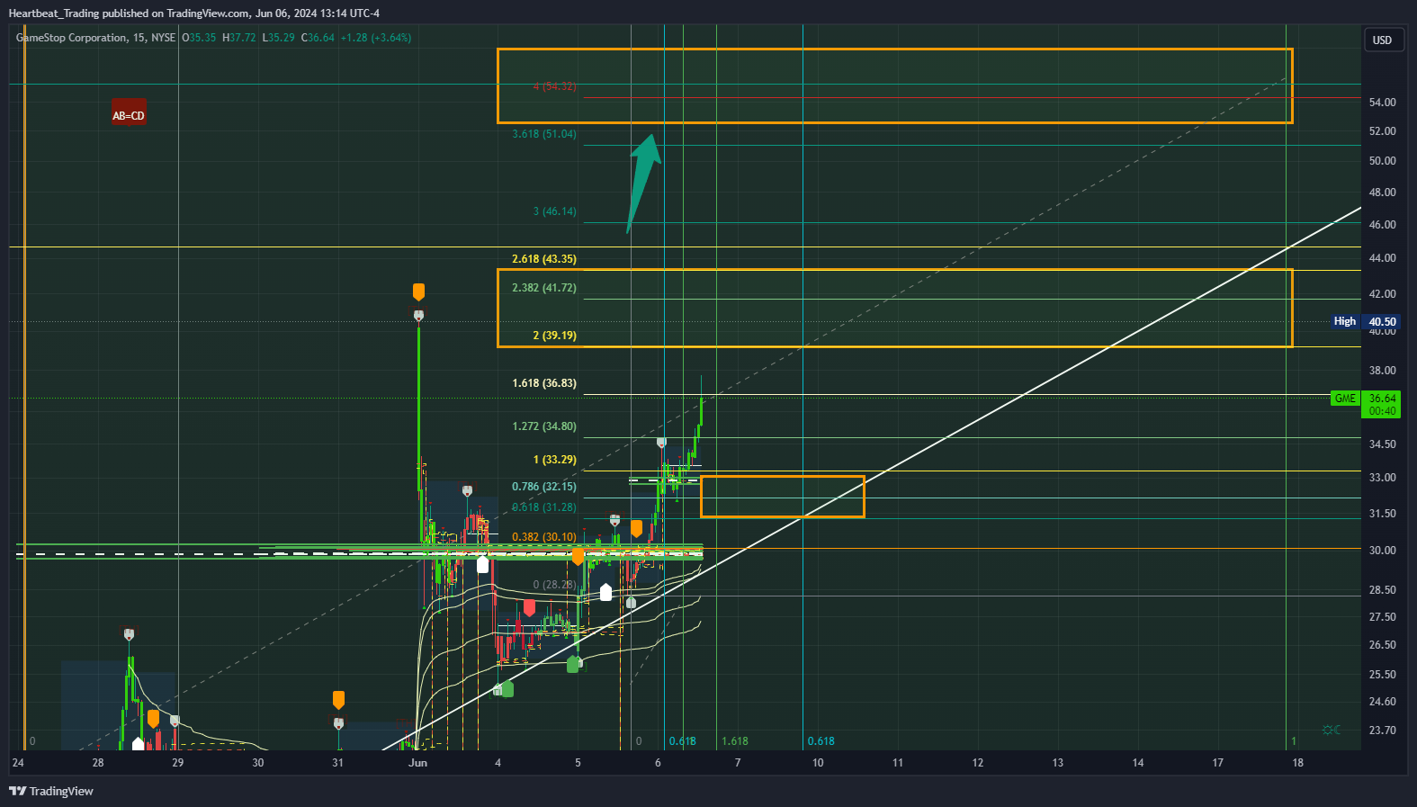
Task: Select the Fibonacci level 0 (28.28) label
Action: click(554, 585)
